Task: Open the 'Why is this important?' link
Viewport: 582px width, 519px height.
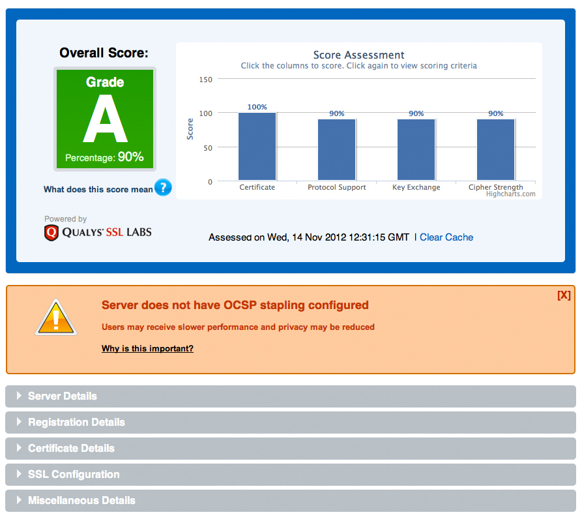Action: (x=147, y=349)
